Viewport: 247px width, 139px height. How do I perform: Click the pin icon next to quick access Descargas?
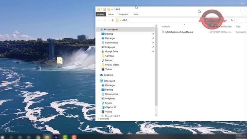(153, 38)
